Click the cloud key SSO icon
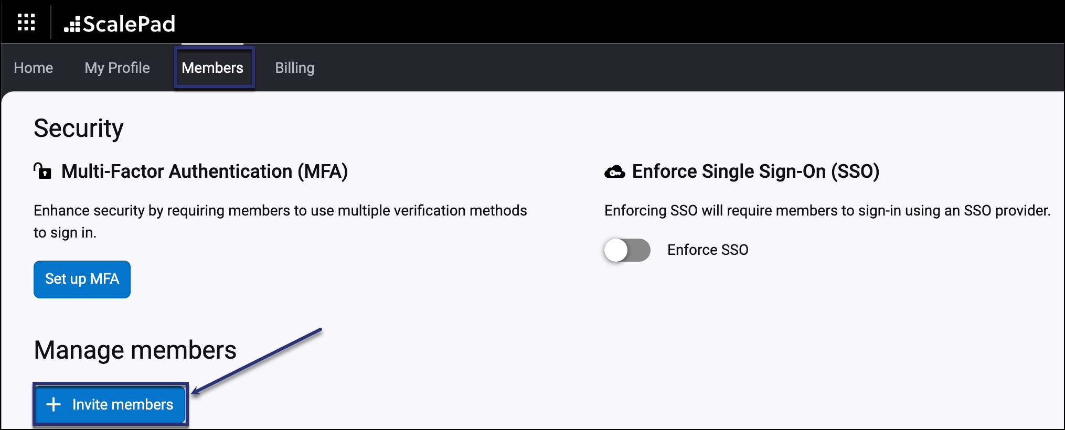Image resolution: width=1065 pixels, height=430 pixels. (x=615, y=171)
